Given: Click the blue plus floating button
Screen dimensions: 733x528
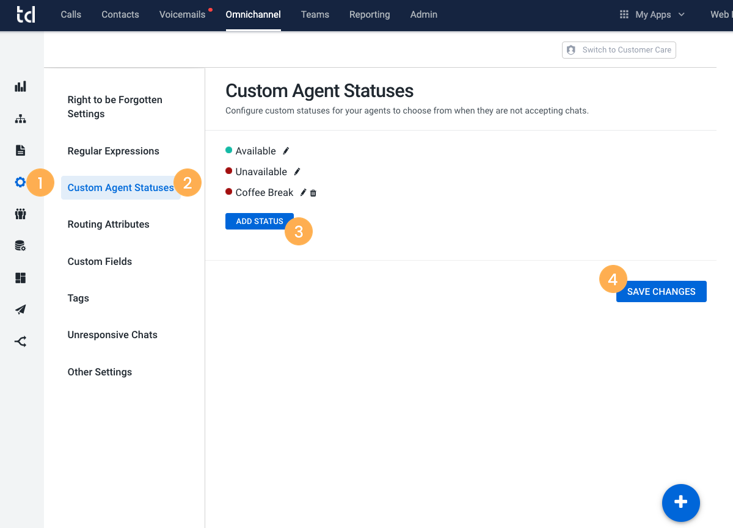Looking at the screenshot, I should (x=681, y=502).
